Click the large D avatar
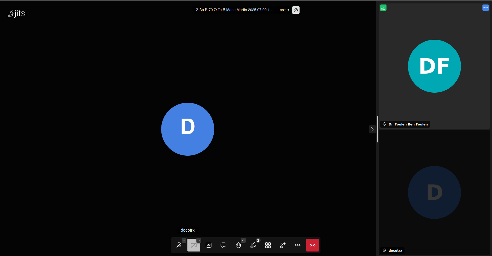The image size is (492, 256). tap(188, 129)
